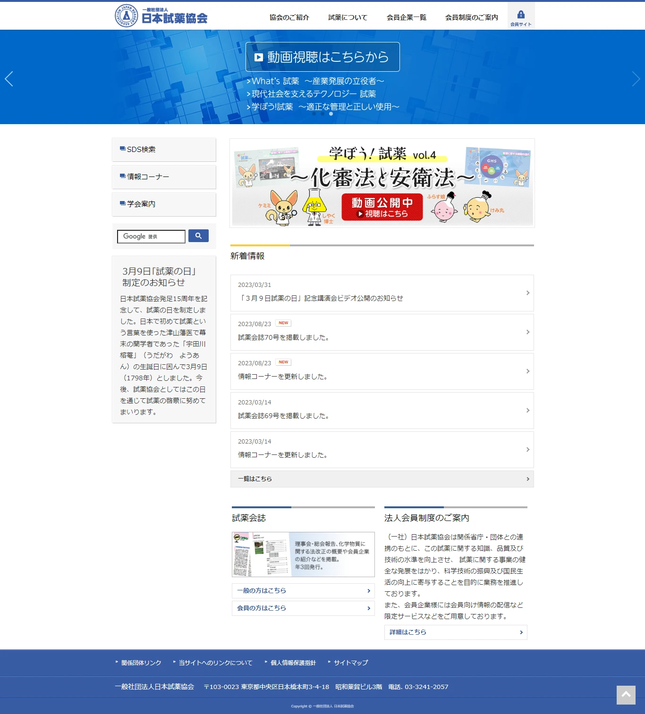Screen dimensions: 645x714
Task: Click 一覧はこちら label text
Action: (x=255, y=479)
